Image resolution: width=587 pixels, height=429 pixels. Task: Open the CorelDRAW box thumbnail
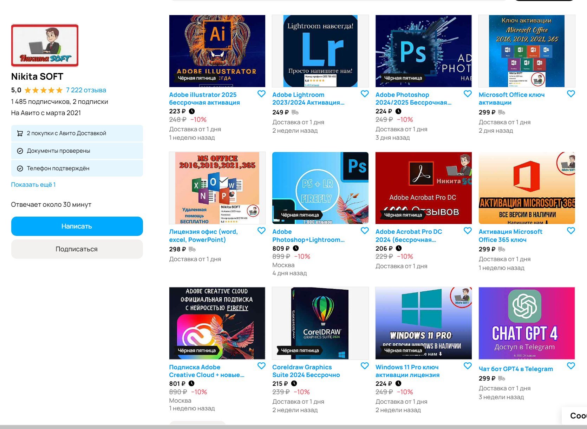[320, 323]
